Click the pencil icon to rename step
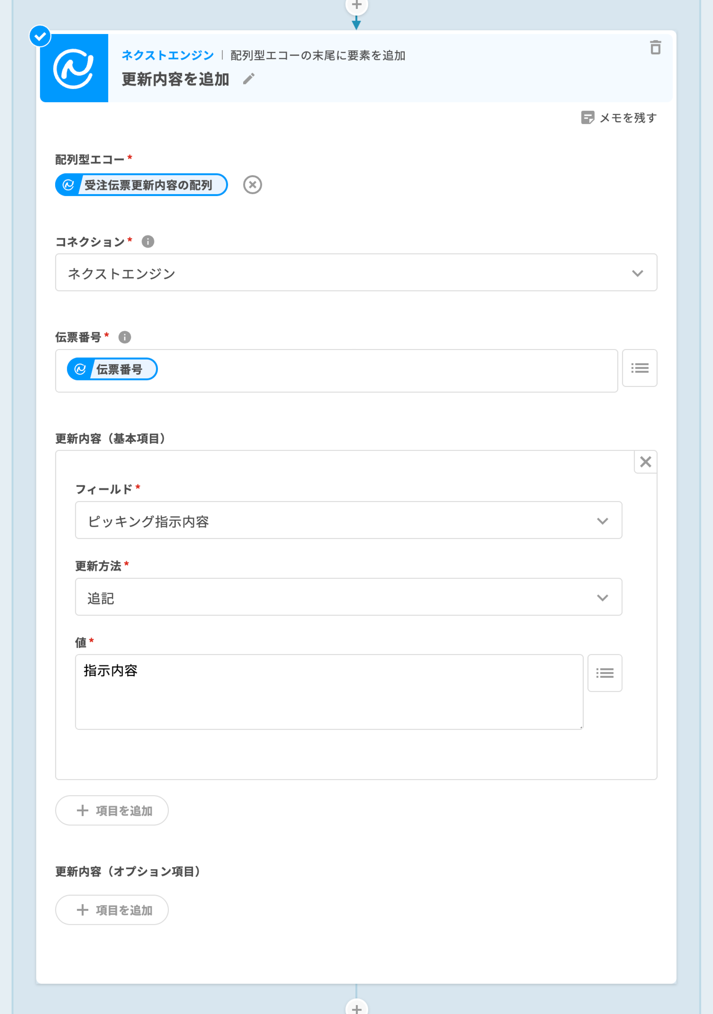Image resolution: width=713 pixels, height=1014 pixels. [248, 79]
